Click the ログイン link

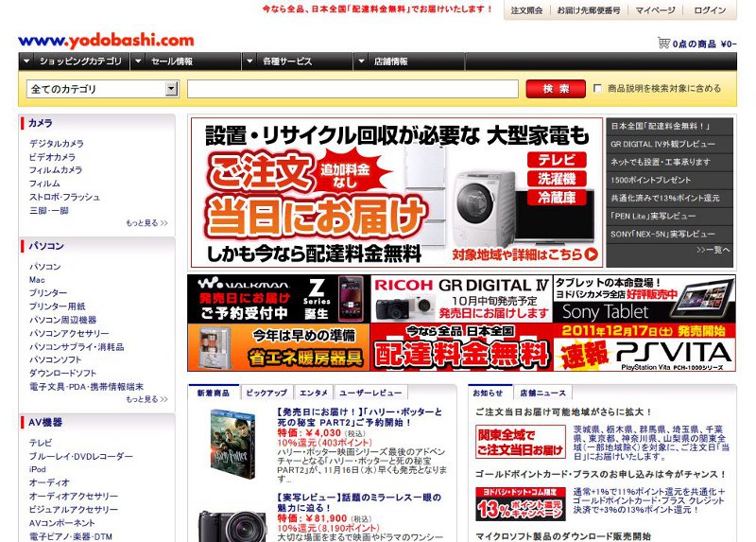coord(710,10)
